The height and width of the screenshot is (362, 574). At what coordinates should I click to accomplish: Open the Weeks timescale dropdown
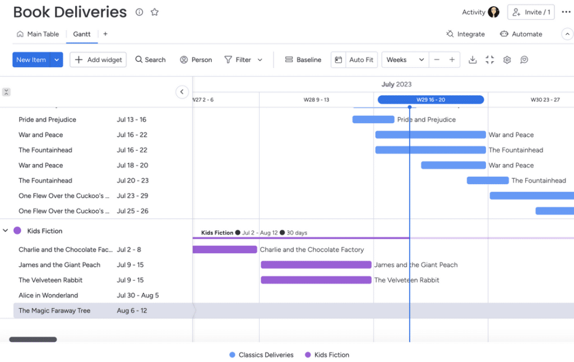(x=405, y=59)
